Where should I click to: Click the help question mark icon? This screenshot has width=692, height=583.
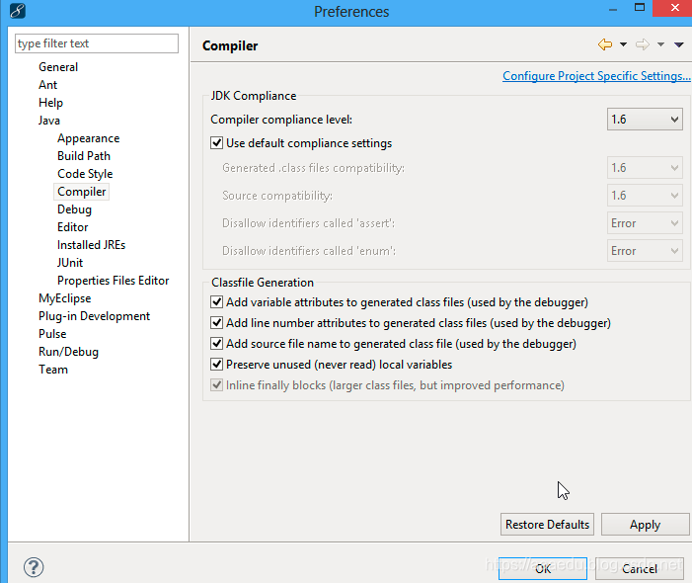point(34,567)
